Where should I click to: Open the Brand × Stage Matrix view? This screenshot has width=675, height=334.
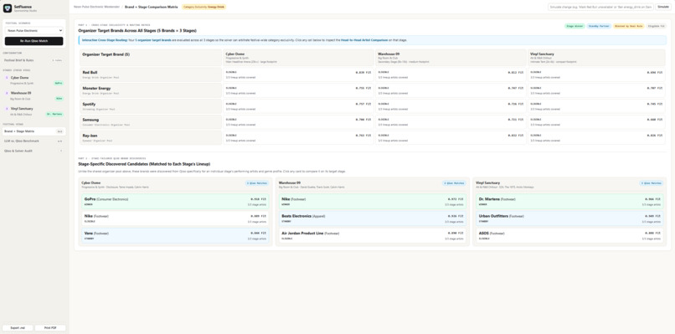[34, 131]
